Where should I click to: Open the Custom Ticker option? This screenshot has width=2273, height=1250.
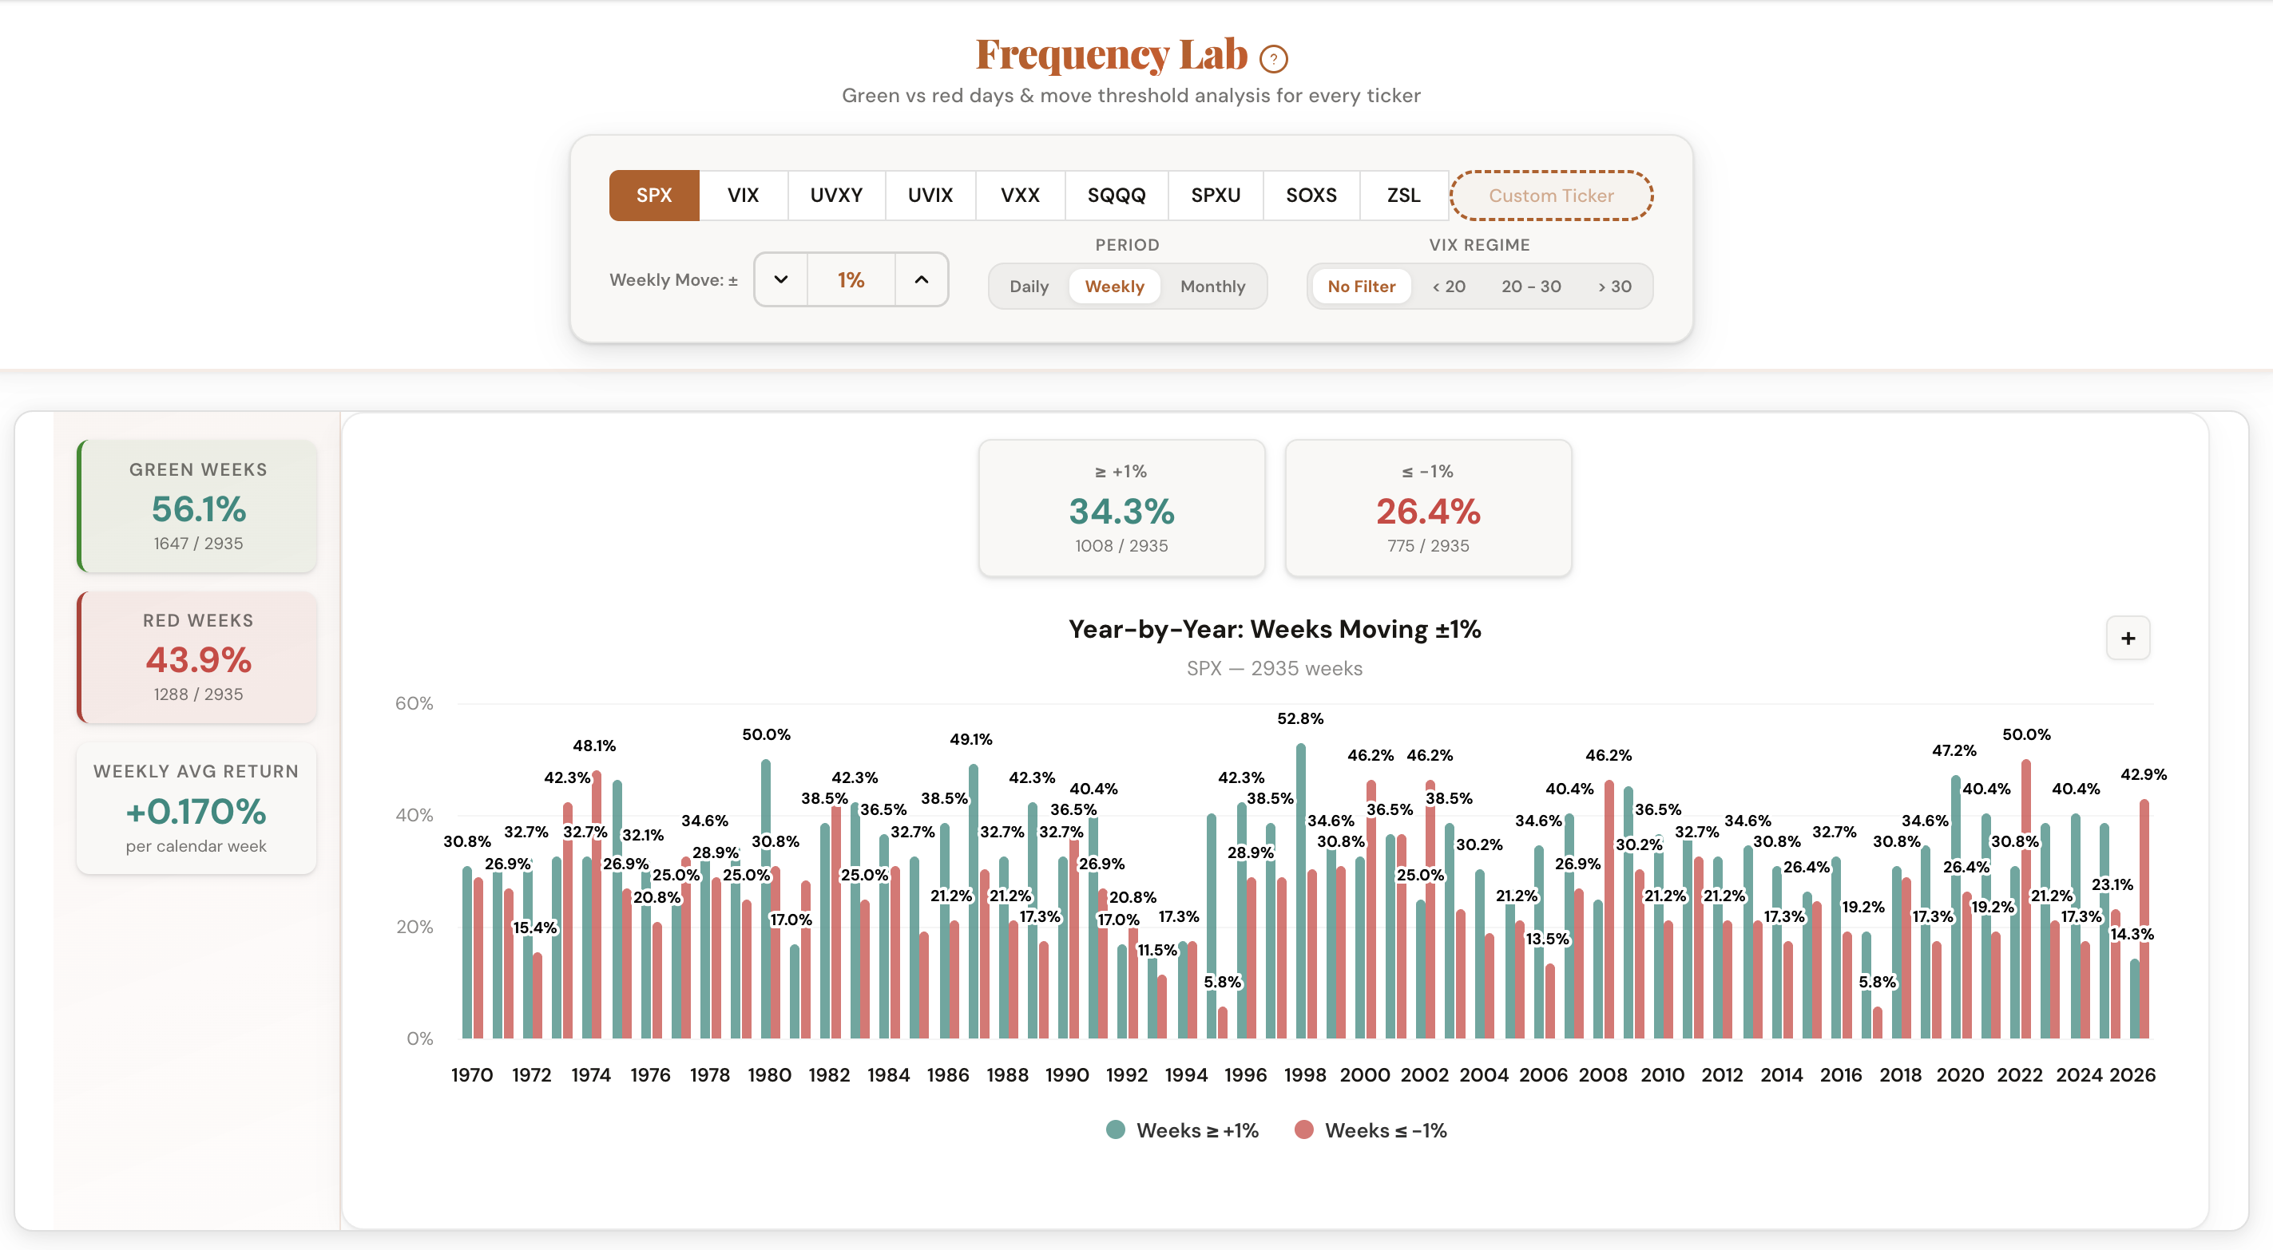(x=1550, y=195)
